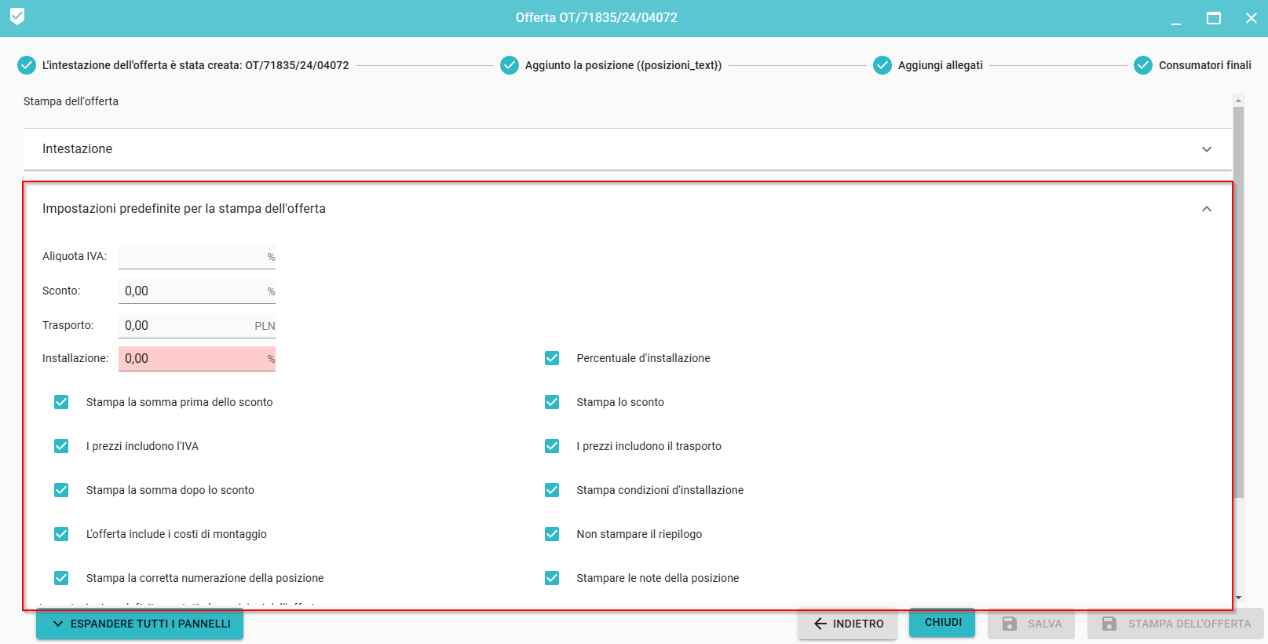Disable Non stampare il riepilogo checkbox
This screenshot has width=1268, height=644.
pyautogui.click(x=552, y=534)
